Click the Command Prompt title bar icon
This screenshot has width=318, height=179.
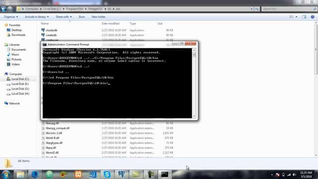tap(45, 44)
